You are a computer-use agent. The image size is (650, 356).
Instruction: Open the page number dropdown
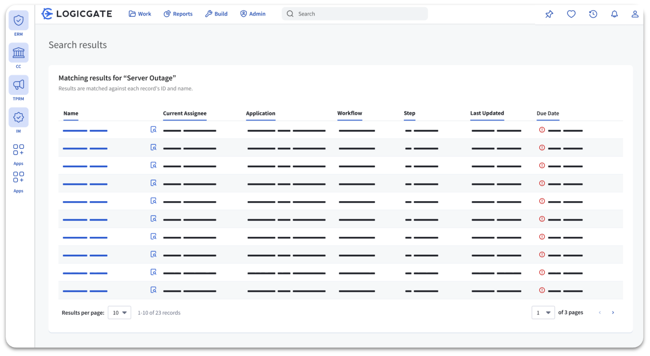543,313
